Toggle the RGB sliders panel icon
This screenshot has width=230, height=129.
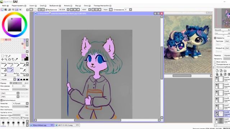click(6, 10)
